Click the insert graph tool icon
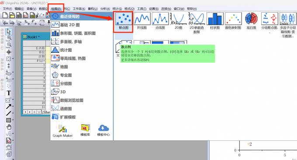 9,141
